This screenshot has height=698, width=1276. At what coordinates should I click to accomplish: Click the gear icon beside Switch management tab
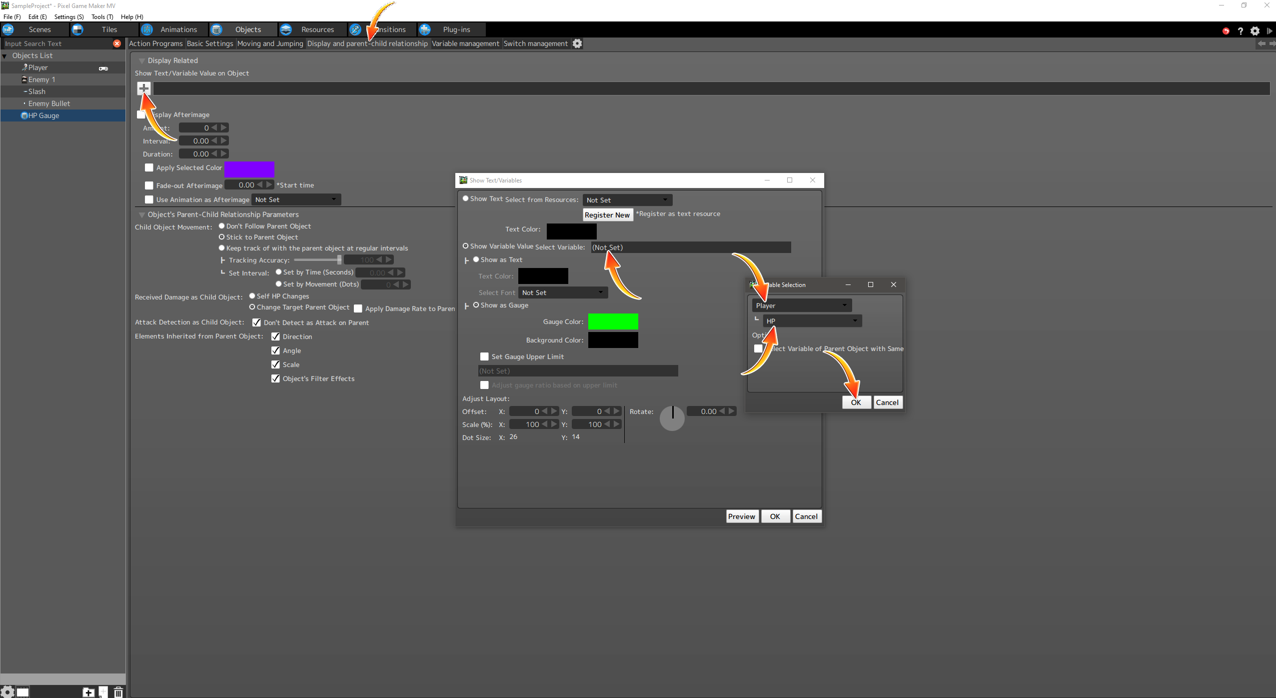pos(577,43)
